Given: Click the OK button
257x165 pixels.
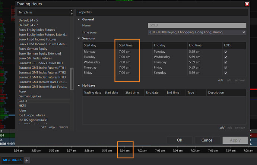Looking at the screenshot, I should pos(180,140).
